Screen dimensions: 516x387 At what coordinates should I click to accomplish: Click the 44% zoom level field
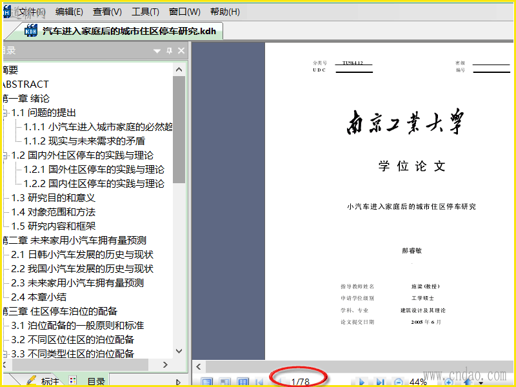[x=418, y=382]
